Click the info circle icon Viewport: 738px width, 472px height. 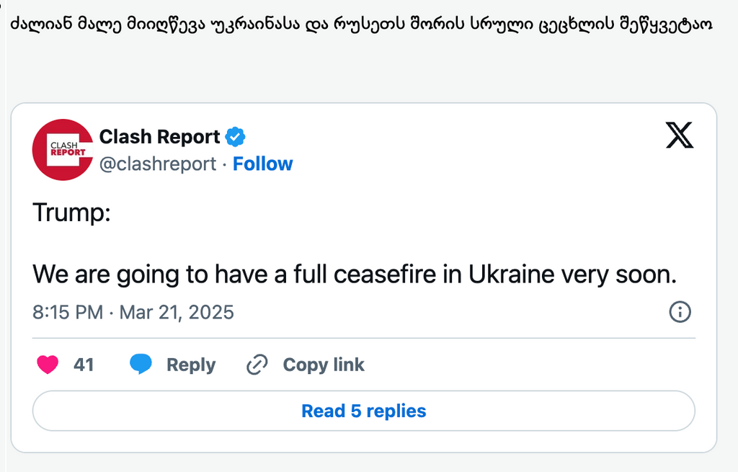[x=680, y=312]
